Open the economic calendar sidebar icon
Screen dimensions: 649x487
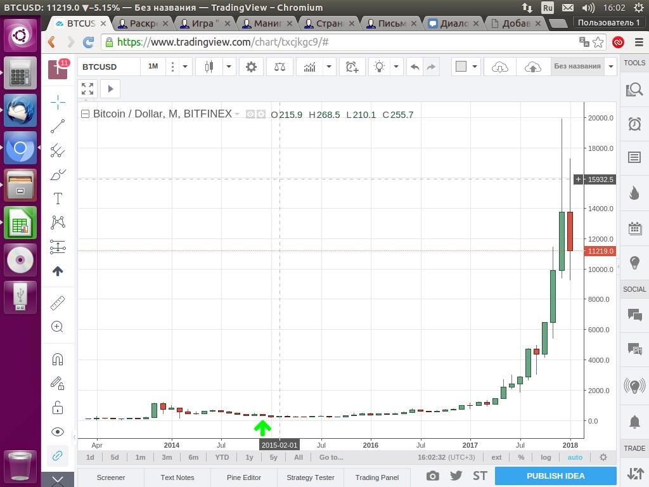tap(634, 228)
